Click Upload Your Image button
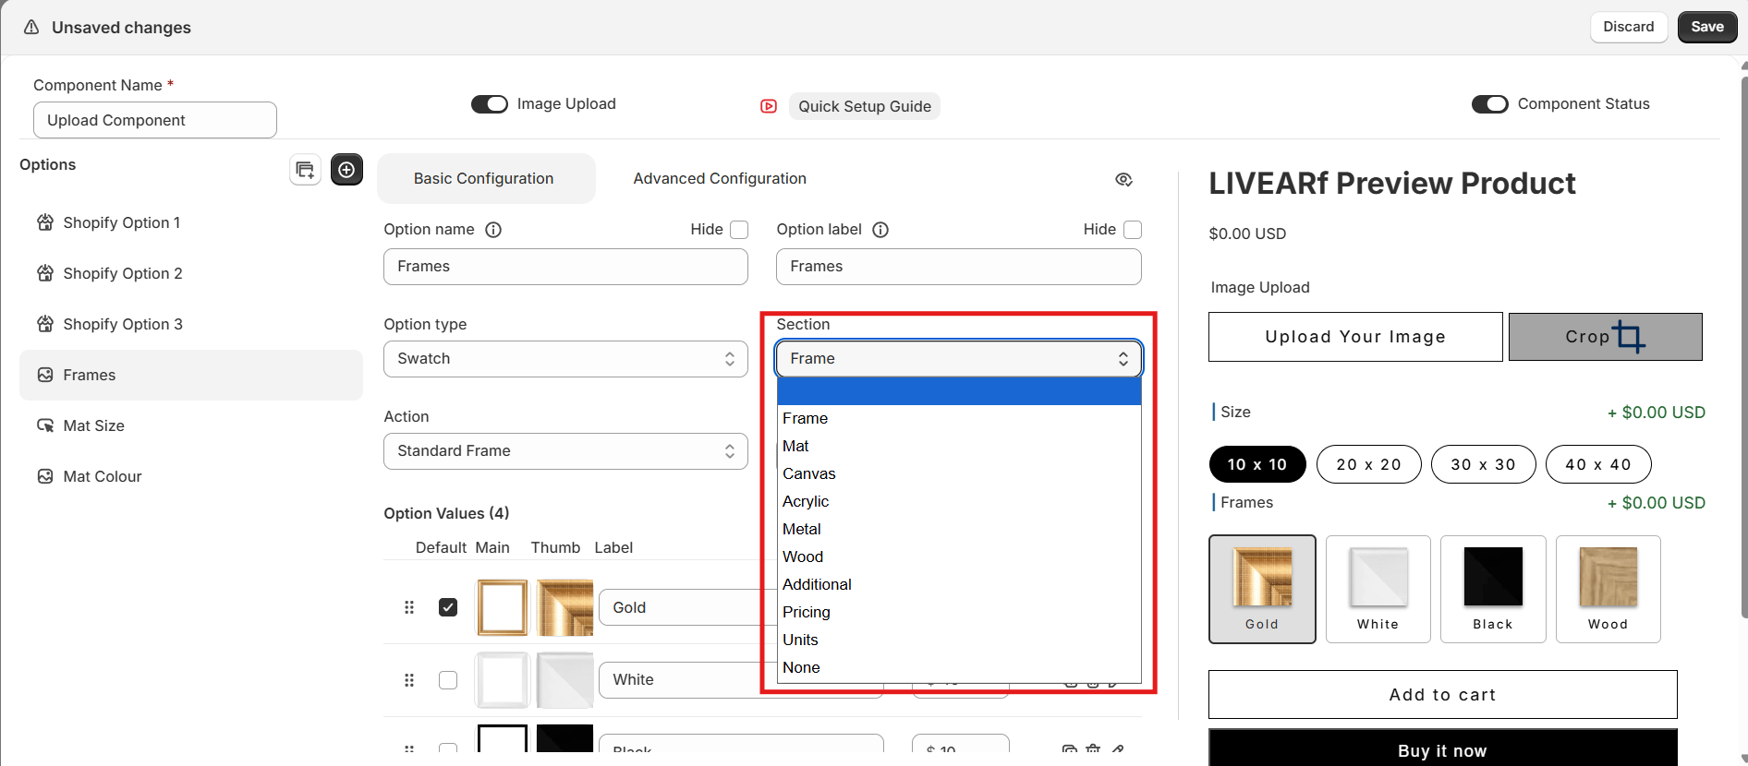The image size is (1748, 766). pyautogui.click(x=1355, y=337)
